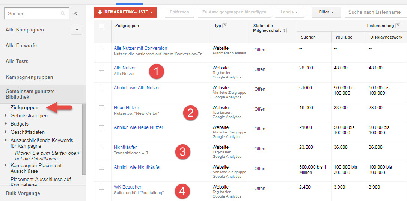Expand Budgets in the library tree
The width and height of the screenshot is (407, 201).
6,124
